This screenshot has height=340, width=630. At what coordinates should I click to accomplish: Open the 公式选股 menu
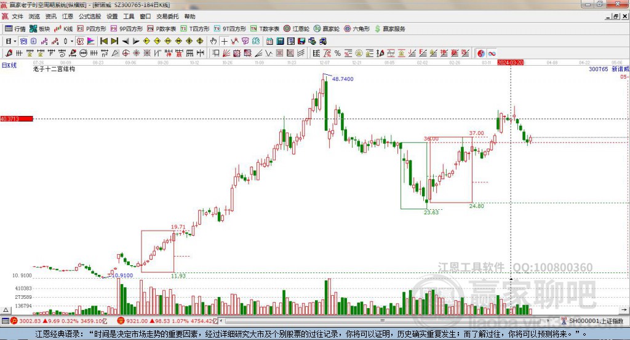(x=90, y=17)
